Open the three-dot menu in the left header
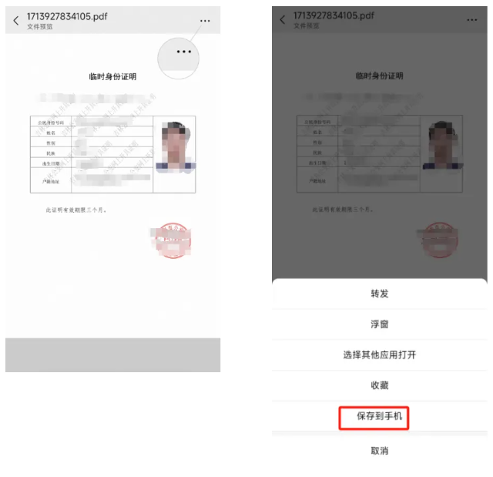The image size is (493, 477). point(205,21)
